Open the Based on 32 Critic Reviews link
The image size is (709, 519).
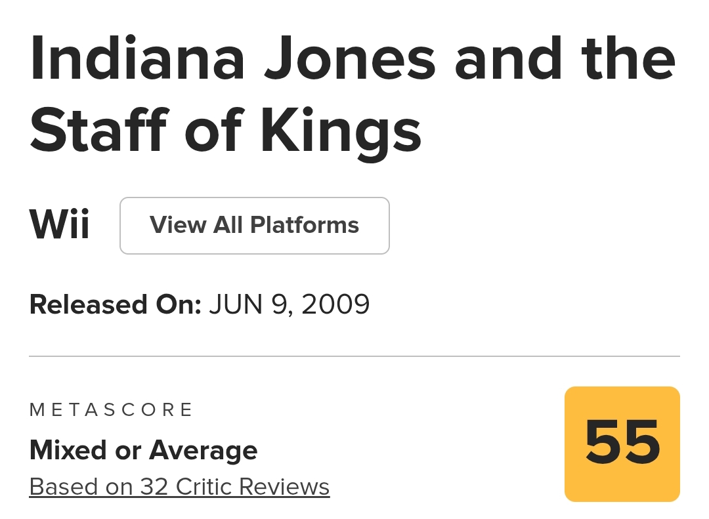coord(179,487)
